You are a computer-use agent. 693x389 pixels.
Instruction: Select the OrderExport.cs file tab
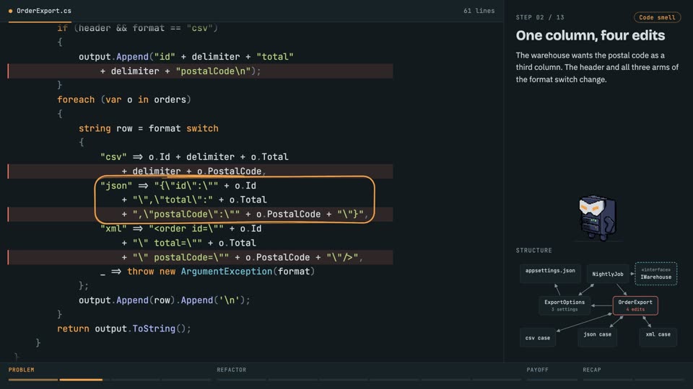tap(40, 11)
